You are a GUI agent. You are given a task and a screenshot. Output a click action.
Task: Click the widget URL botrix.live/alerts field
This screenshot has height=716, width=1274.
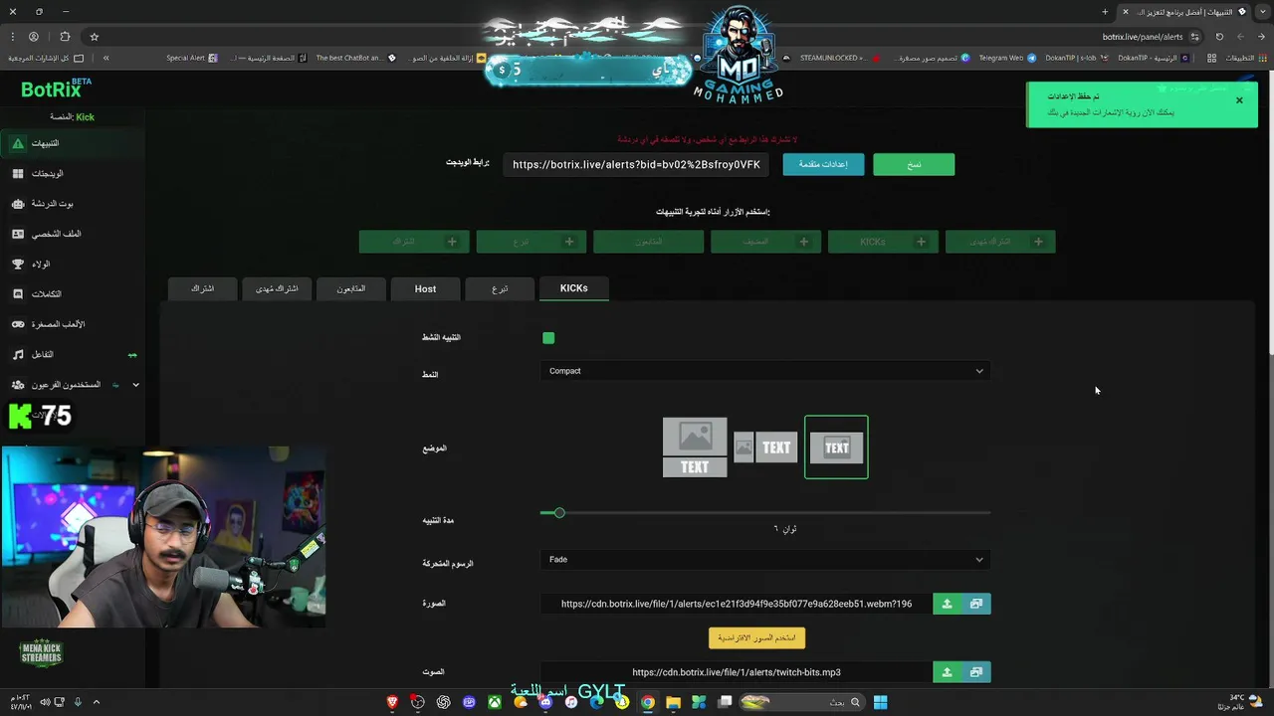click(636, 164)
